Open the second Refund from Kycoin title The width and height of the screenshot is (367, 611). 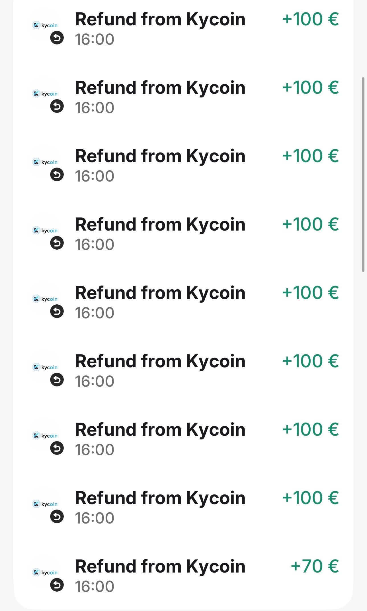click(x=160, y=88)
